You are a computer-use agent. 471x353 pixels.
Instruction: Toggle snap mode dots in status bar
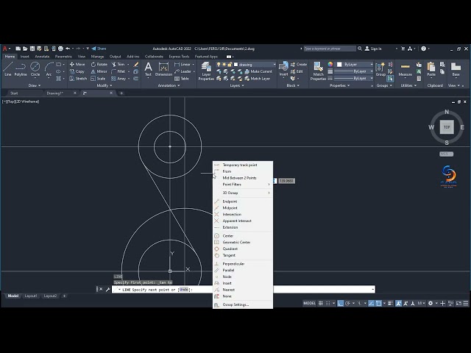click(x=327, y=303)
